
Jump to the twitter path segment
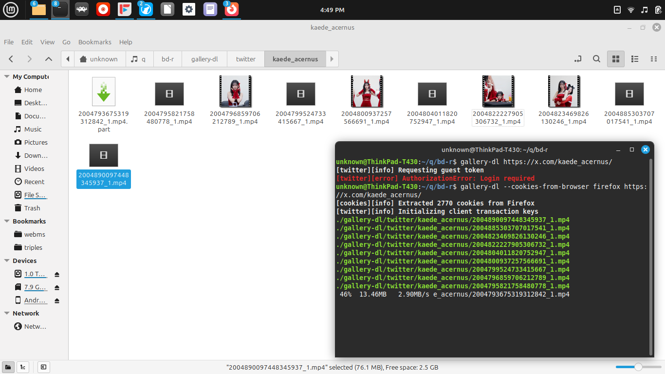[246, 59]
